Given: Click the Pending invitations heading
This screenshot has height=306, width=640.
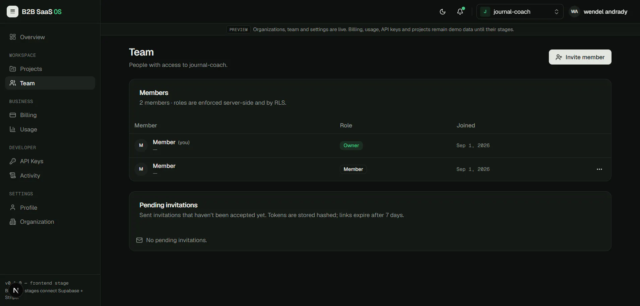Looking at the screenshot, I should pos(169,205).
